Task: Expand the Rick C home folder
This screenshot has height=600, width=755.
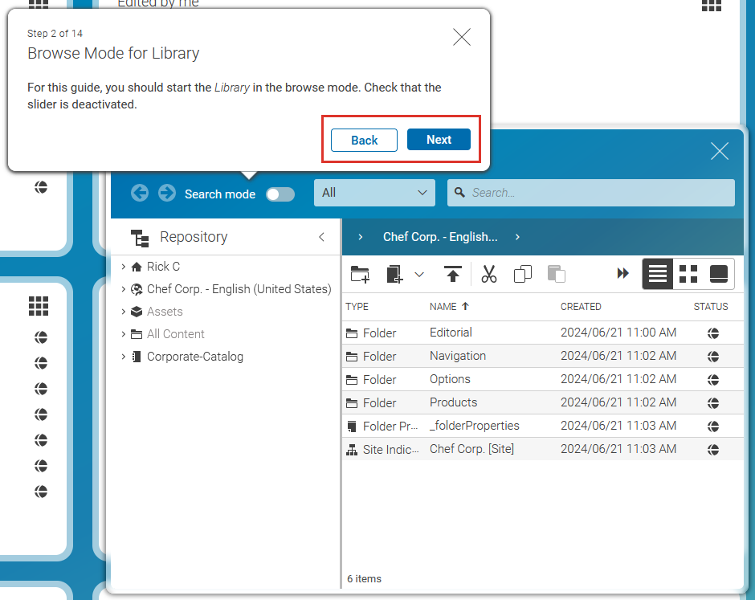Action: point(123,267)
